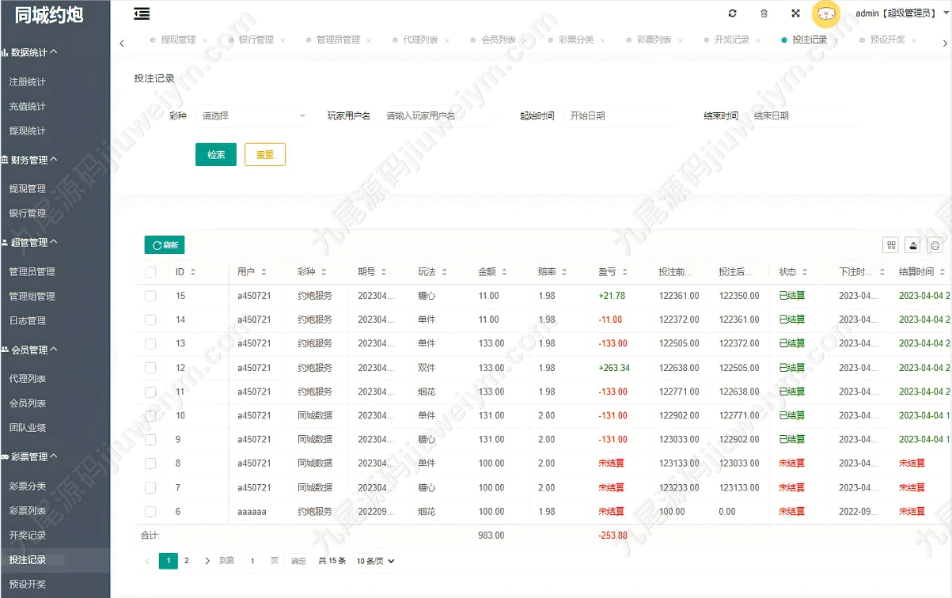Image resolution: width=952 pixels, height=598 pixels.
Task: Click the +263.34 profit value
Action: point(614,368)
